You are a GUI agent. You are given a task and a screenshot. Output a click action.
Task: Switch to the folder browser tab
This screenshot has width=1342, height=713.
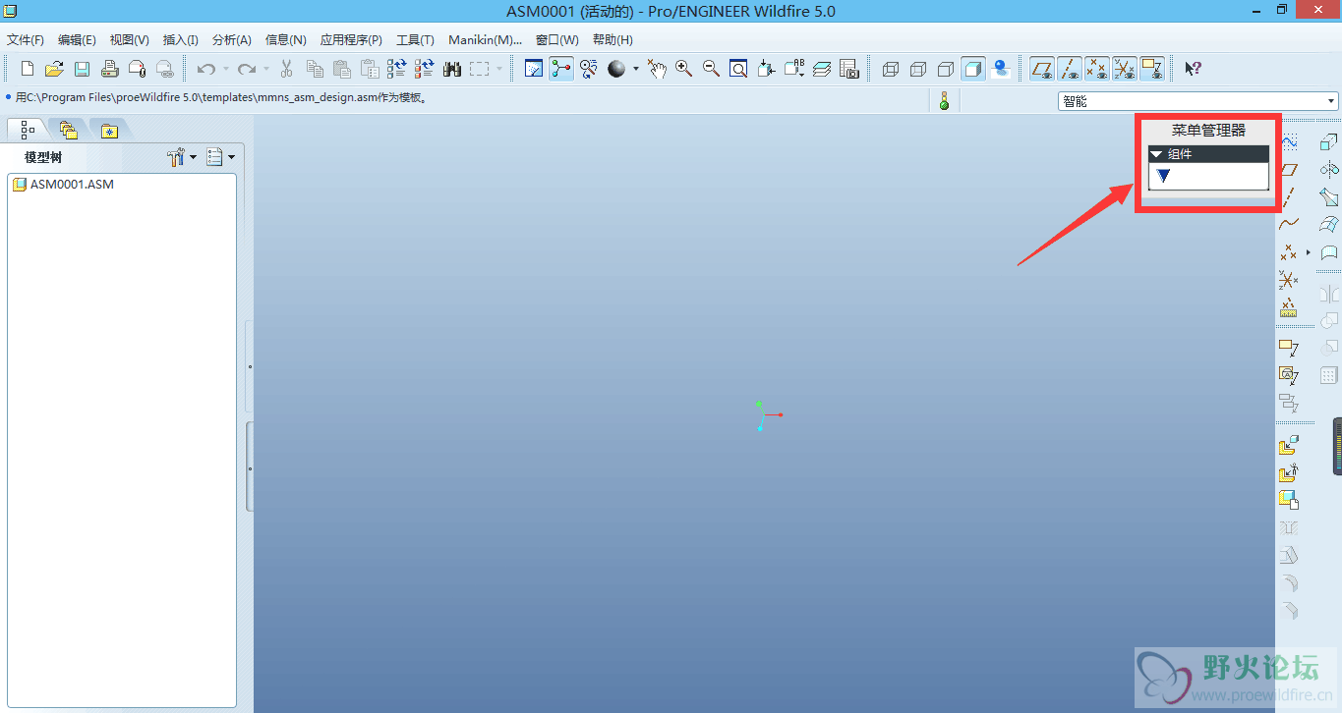tap(68, 130)
